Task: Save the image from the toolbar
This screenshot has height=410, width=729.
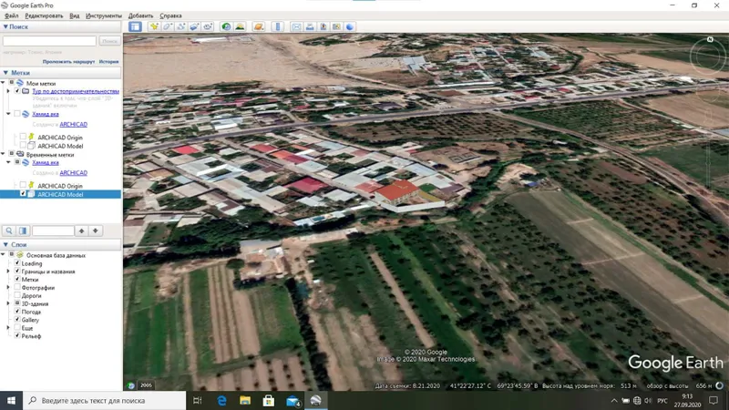Action: 323,26
